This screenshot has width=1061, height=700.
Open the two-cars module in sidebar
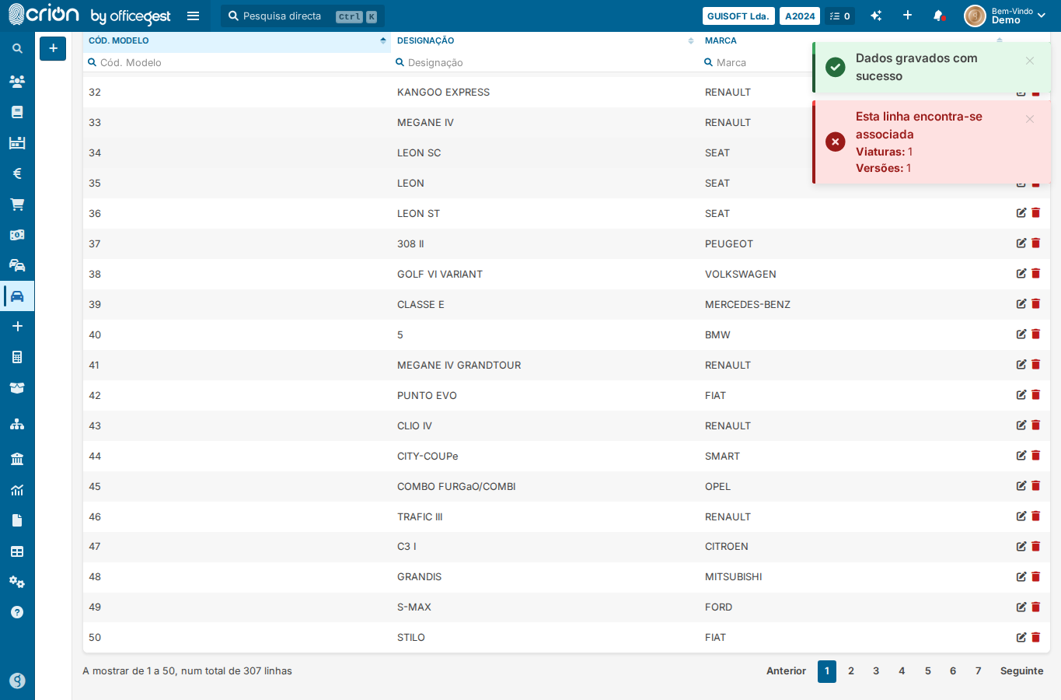17,265
